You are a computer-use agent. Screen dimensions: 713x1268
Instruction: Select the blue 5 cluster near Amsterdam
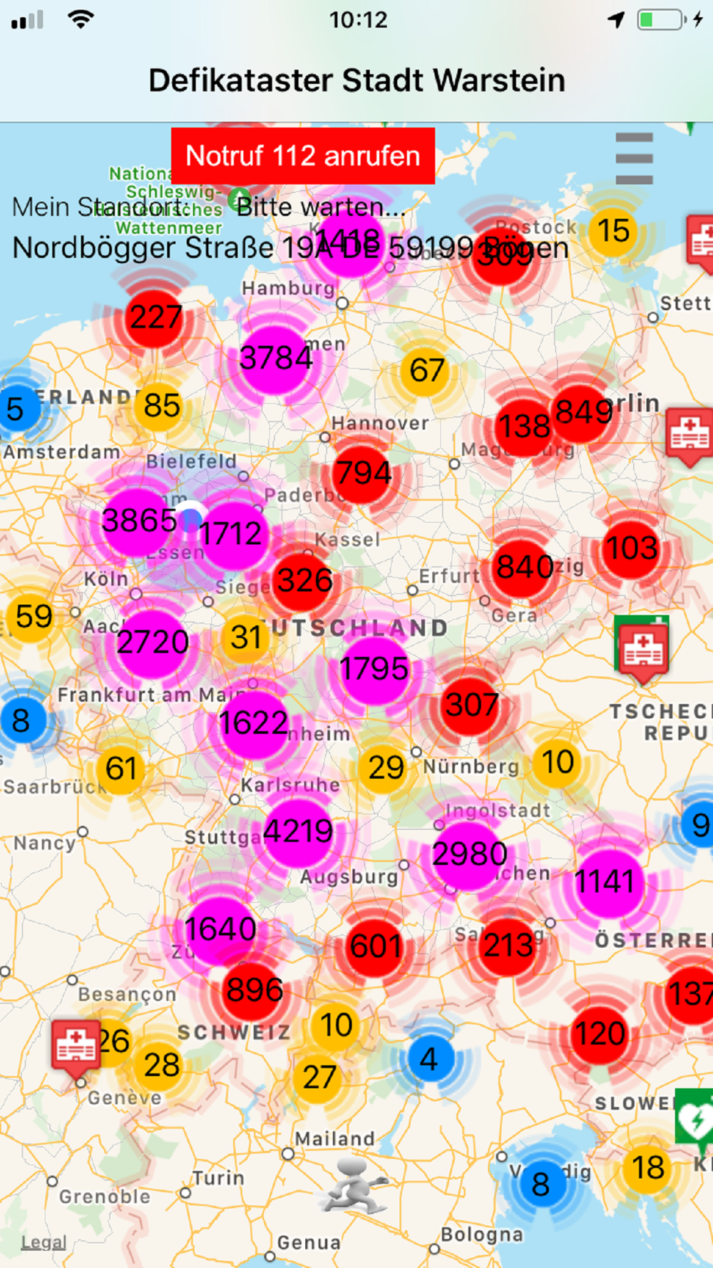[17, 409]
